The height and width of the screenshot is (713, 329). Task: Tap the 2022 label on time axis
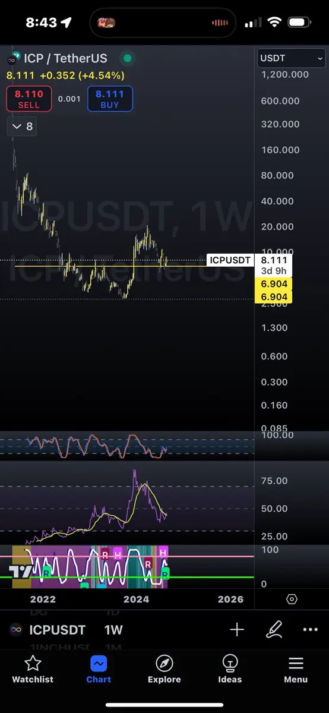(43, 599)
